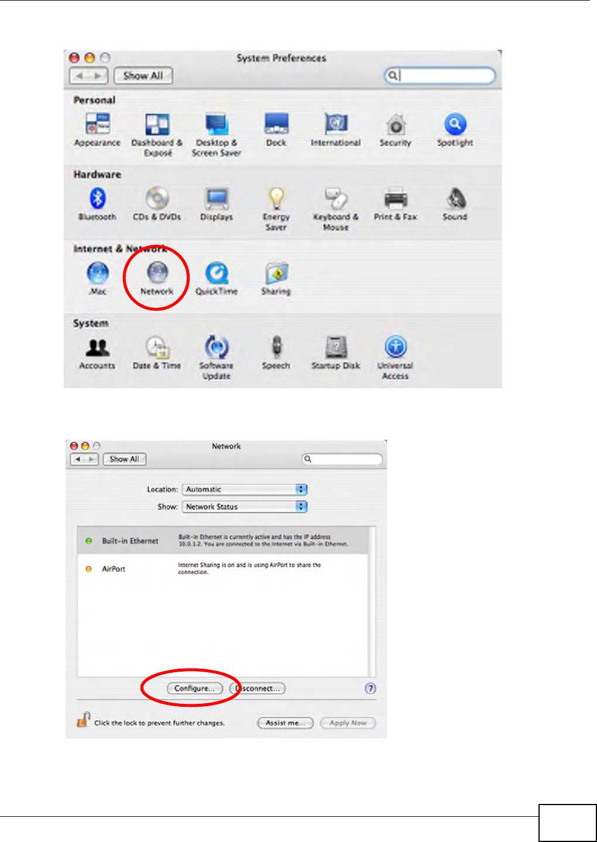
Task: Select the AirPort row
Action: pyautogui.click(x=223, y=569)
